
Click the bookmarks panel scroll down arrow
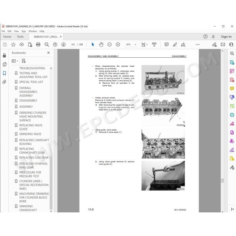[51, 211]
